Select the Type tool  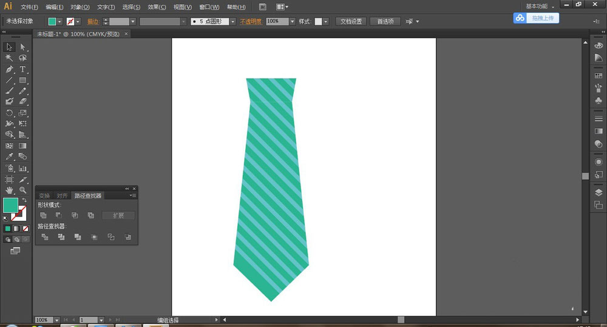point(22,69)
